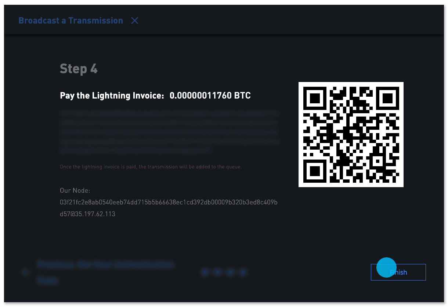Click the note about invoice being queued
The image size is (448, 307).
tap(151, 167)
